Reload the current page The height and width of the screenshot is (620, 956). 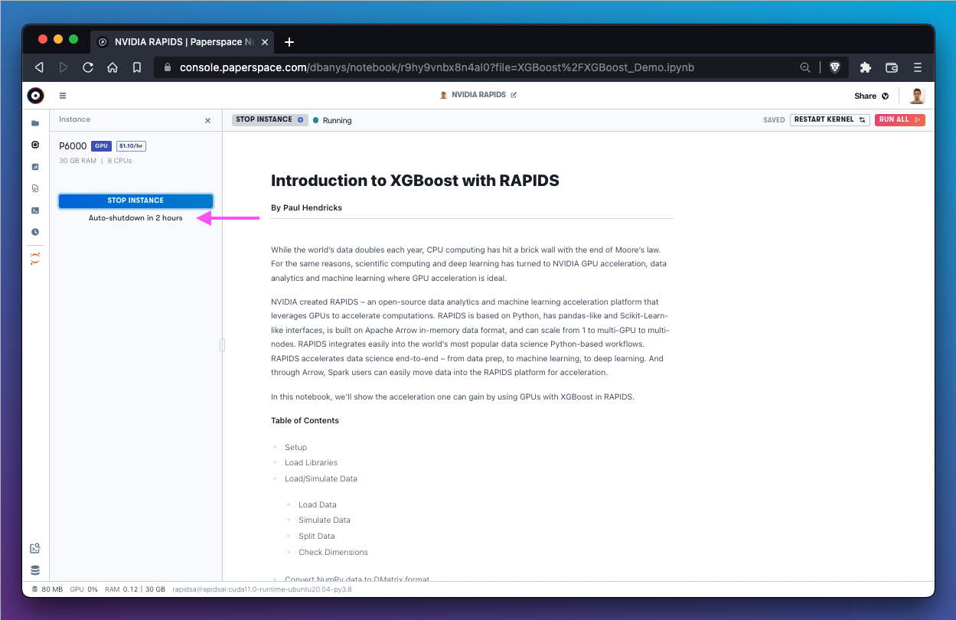pyautogui.click(x=88, y=67)
